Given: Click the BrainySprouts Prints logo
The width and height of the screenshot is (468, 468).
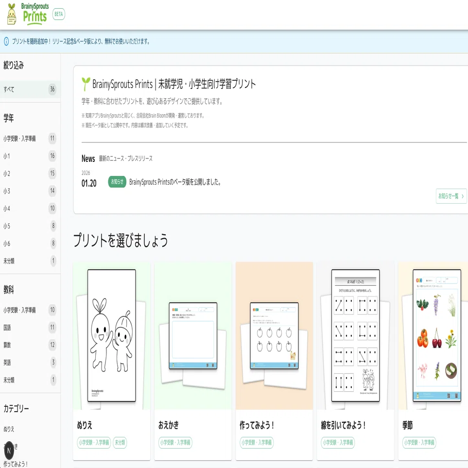Looking at the screenshot, I should (27, 14).
